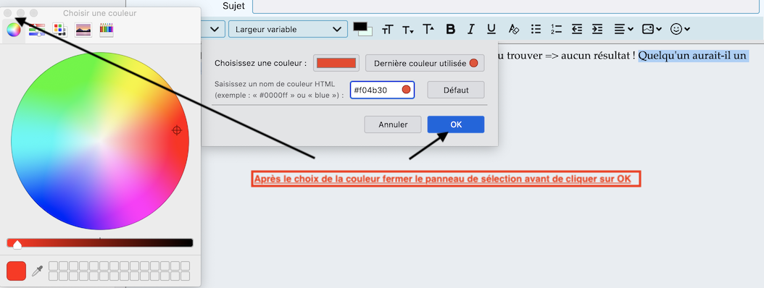This screenshot has width=764, height=288.
Task: Confirm the color with OK
Action: [456, 124]
